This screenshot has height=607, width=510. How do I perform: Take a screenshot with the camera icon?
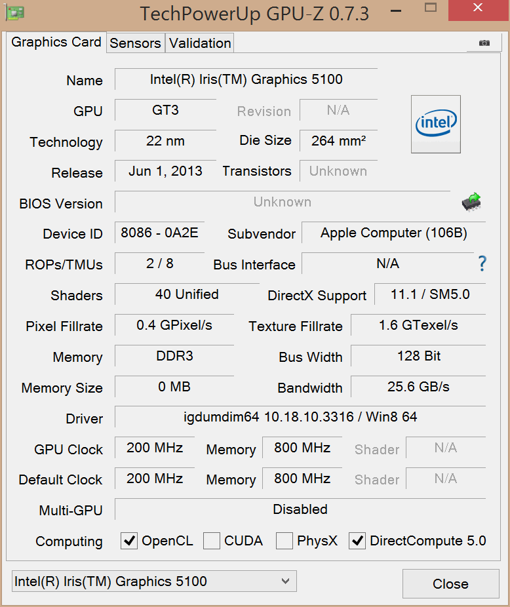tap(484, 43)
